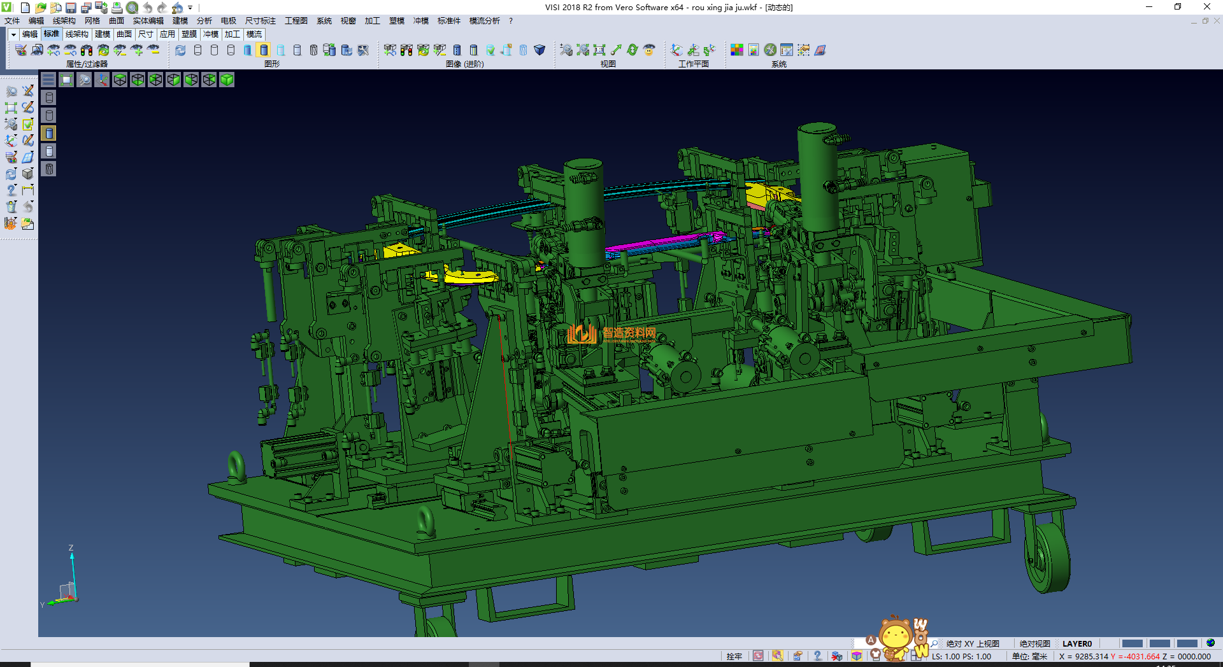Viewport: 1223px width, 667px height.
Task: Switch to the 建模 toolbar tab
Action: click(x=103, y=34)
